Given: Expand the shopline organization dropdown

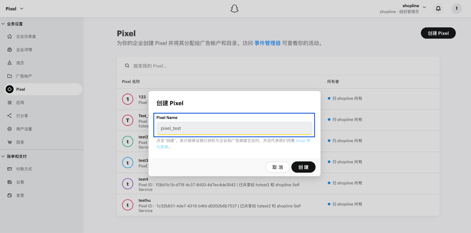Looking at the screenshot, I should click(x=424, y=7).
